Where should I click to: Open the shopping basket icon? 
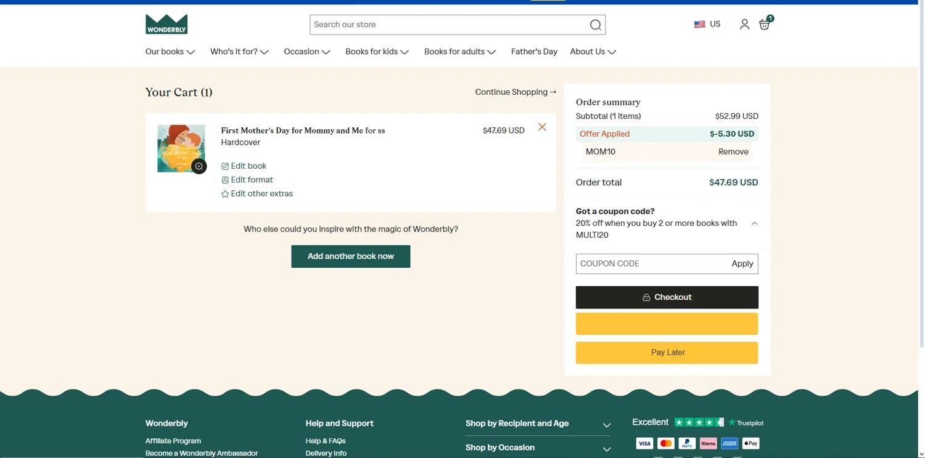click(765, 23)
